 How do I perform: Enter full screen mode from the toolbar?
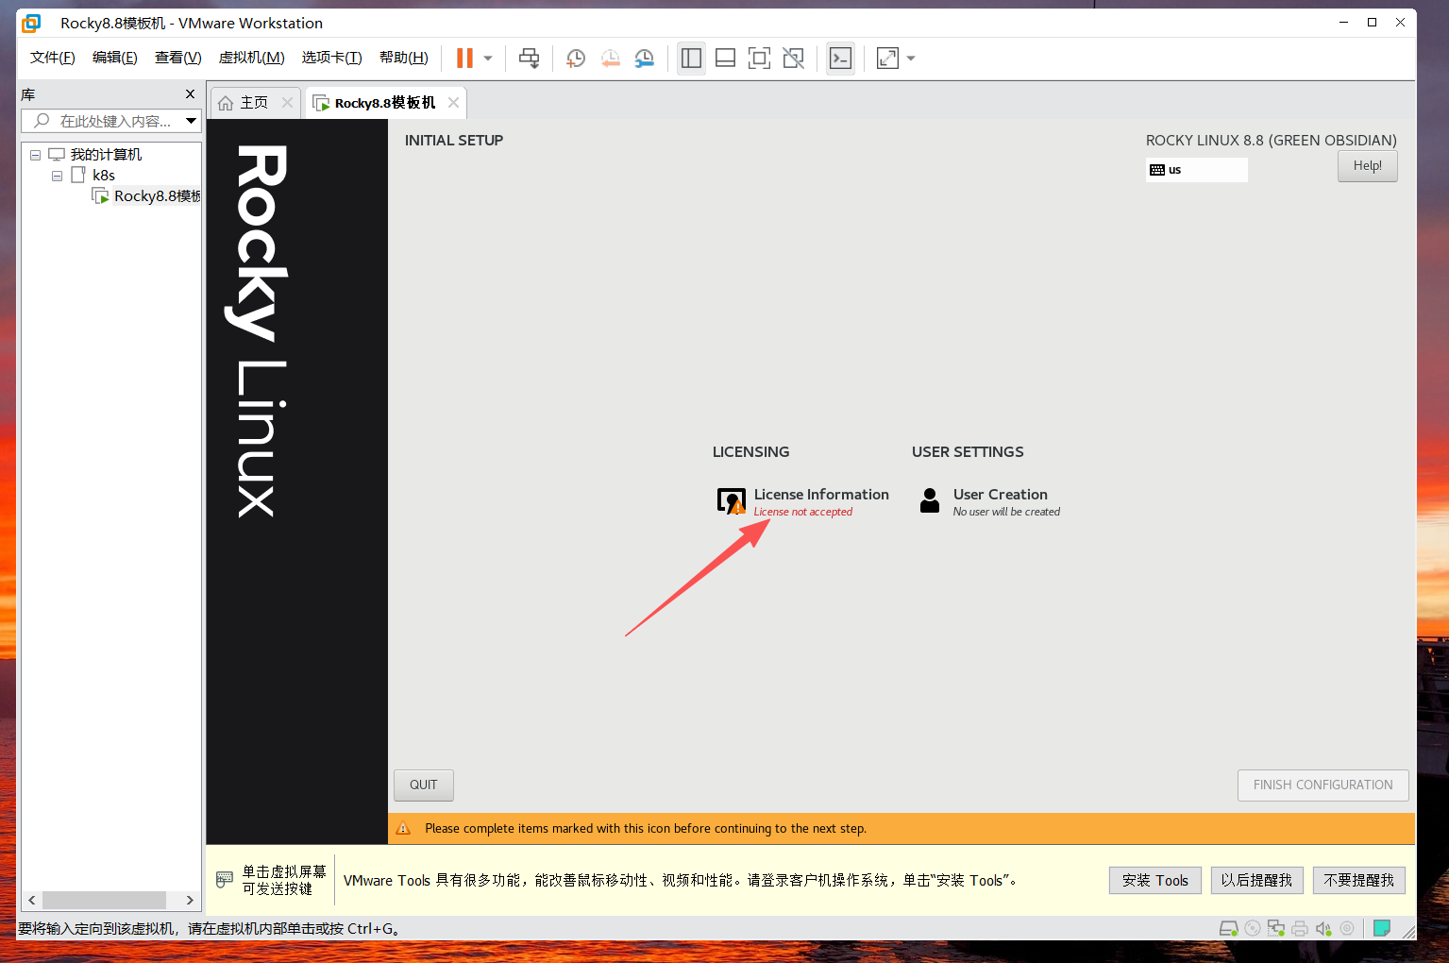point(759,59)
